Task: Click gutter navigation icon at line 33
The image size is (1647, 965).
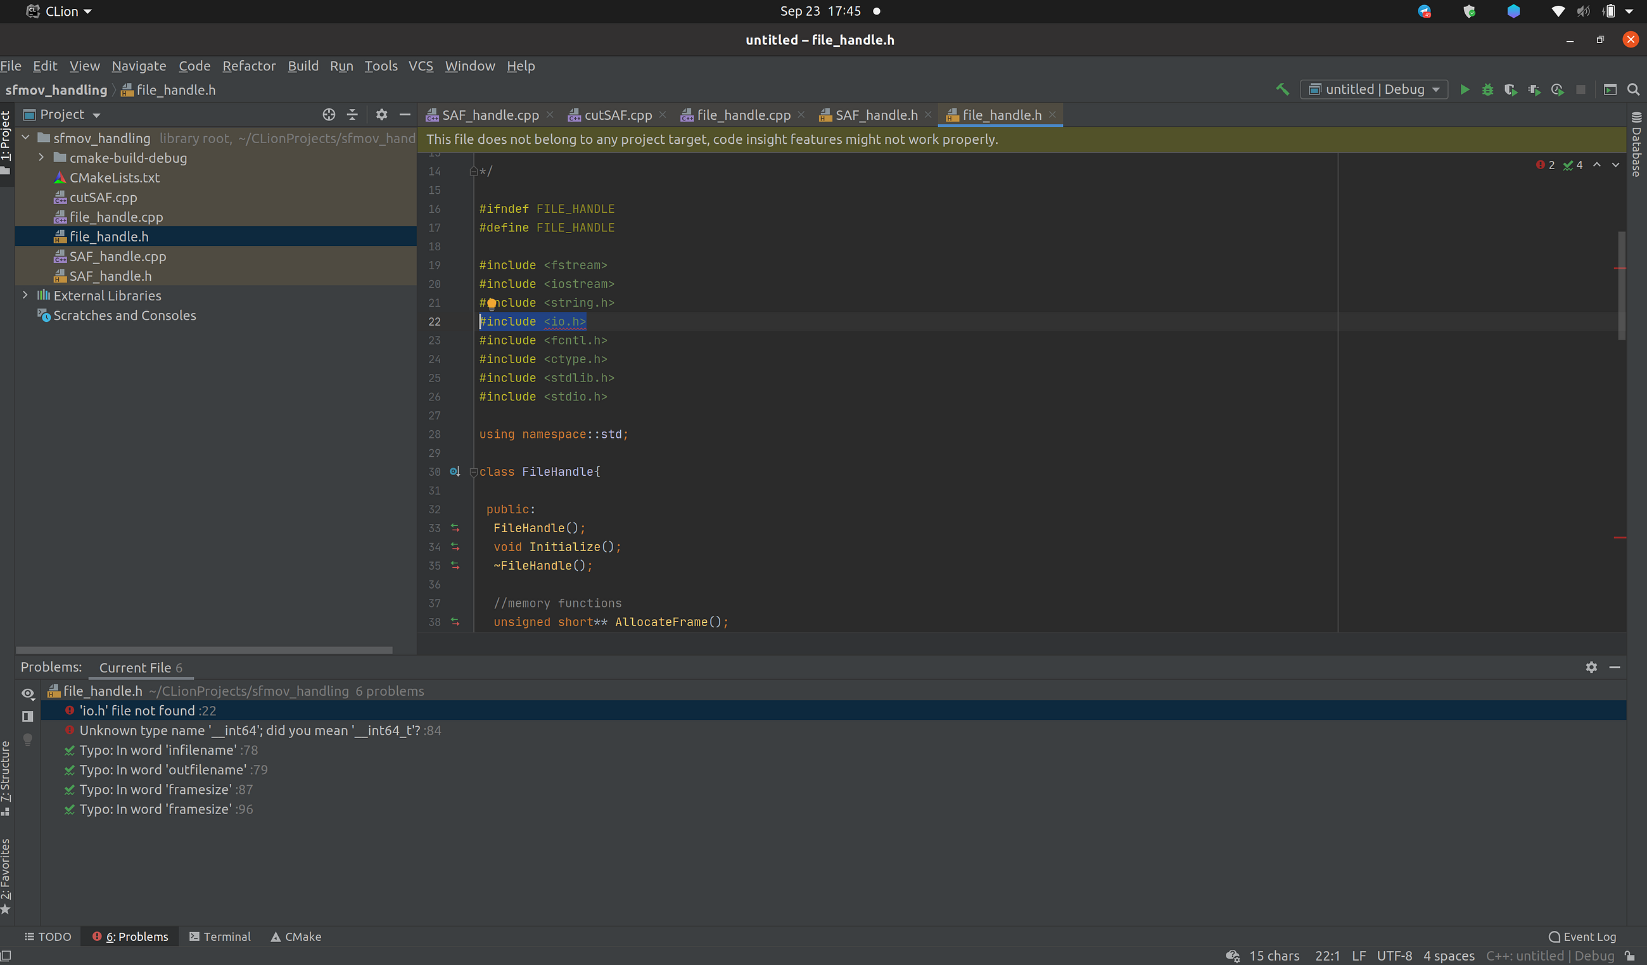Action: [x=455, y=528]
